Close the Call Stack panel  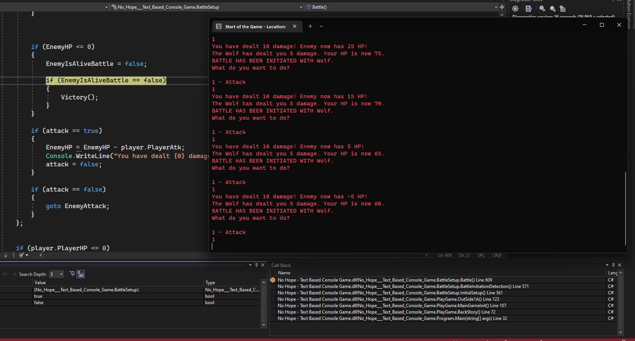(620, 265)
